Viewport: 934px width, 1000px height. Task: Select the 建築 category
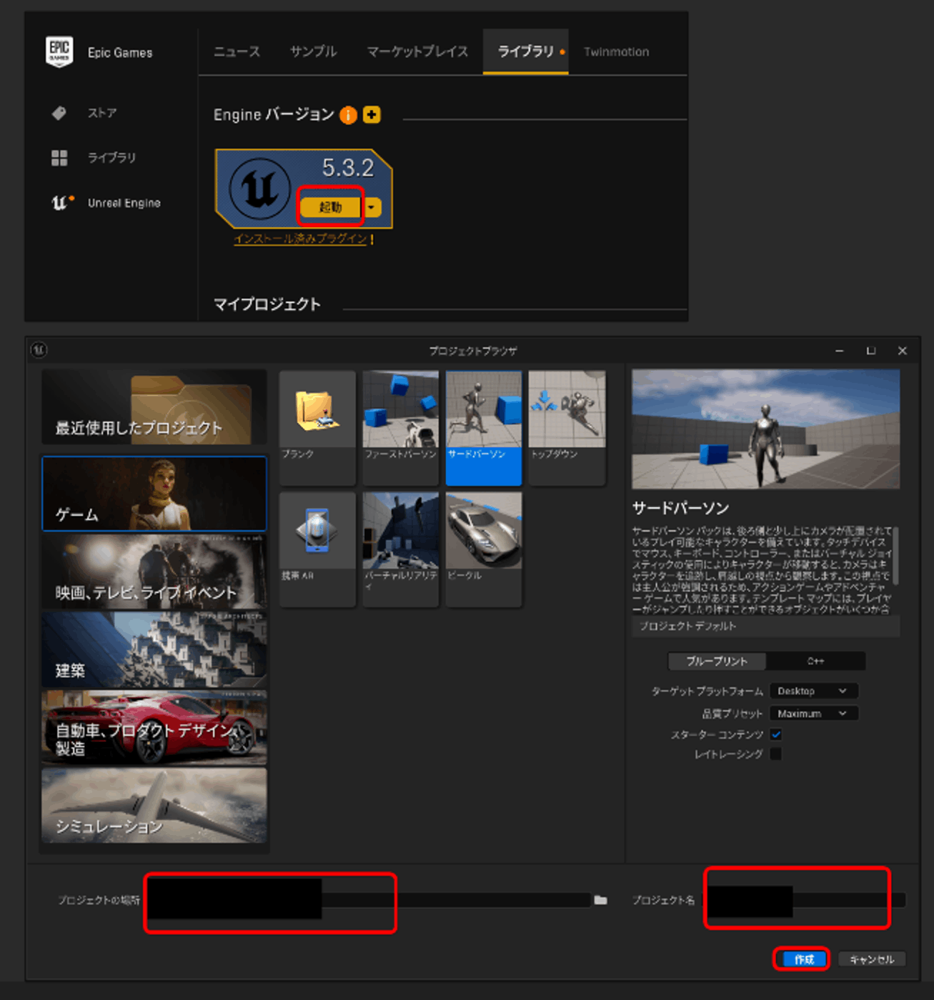[154, 649]
